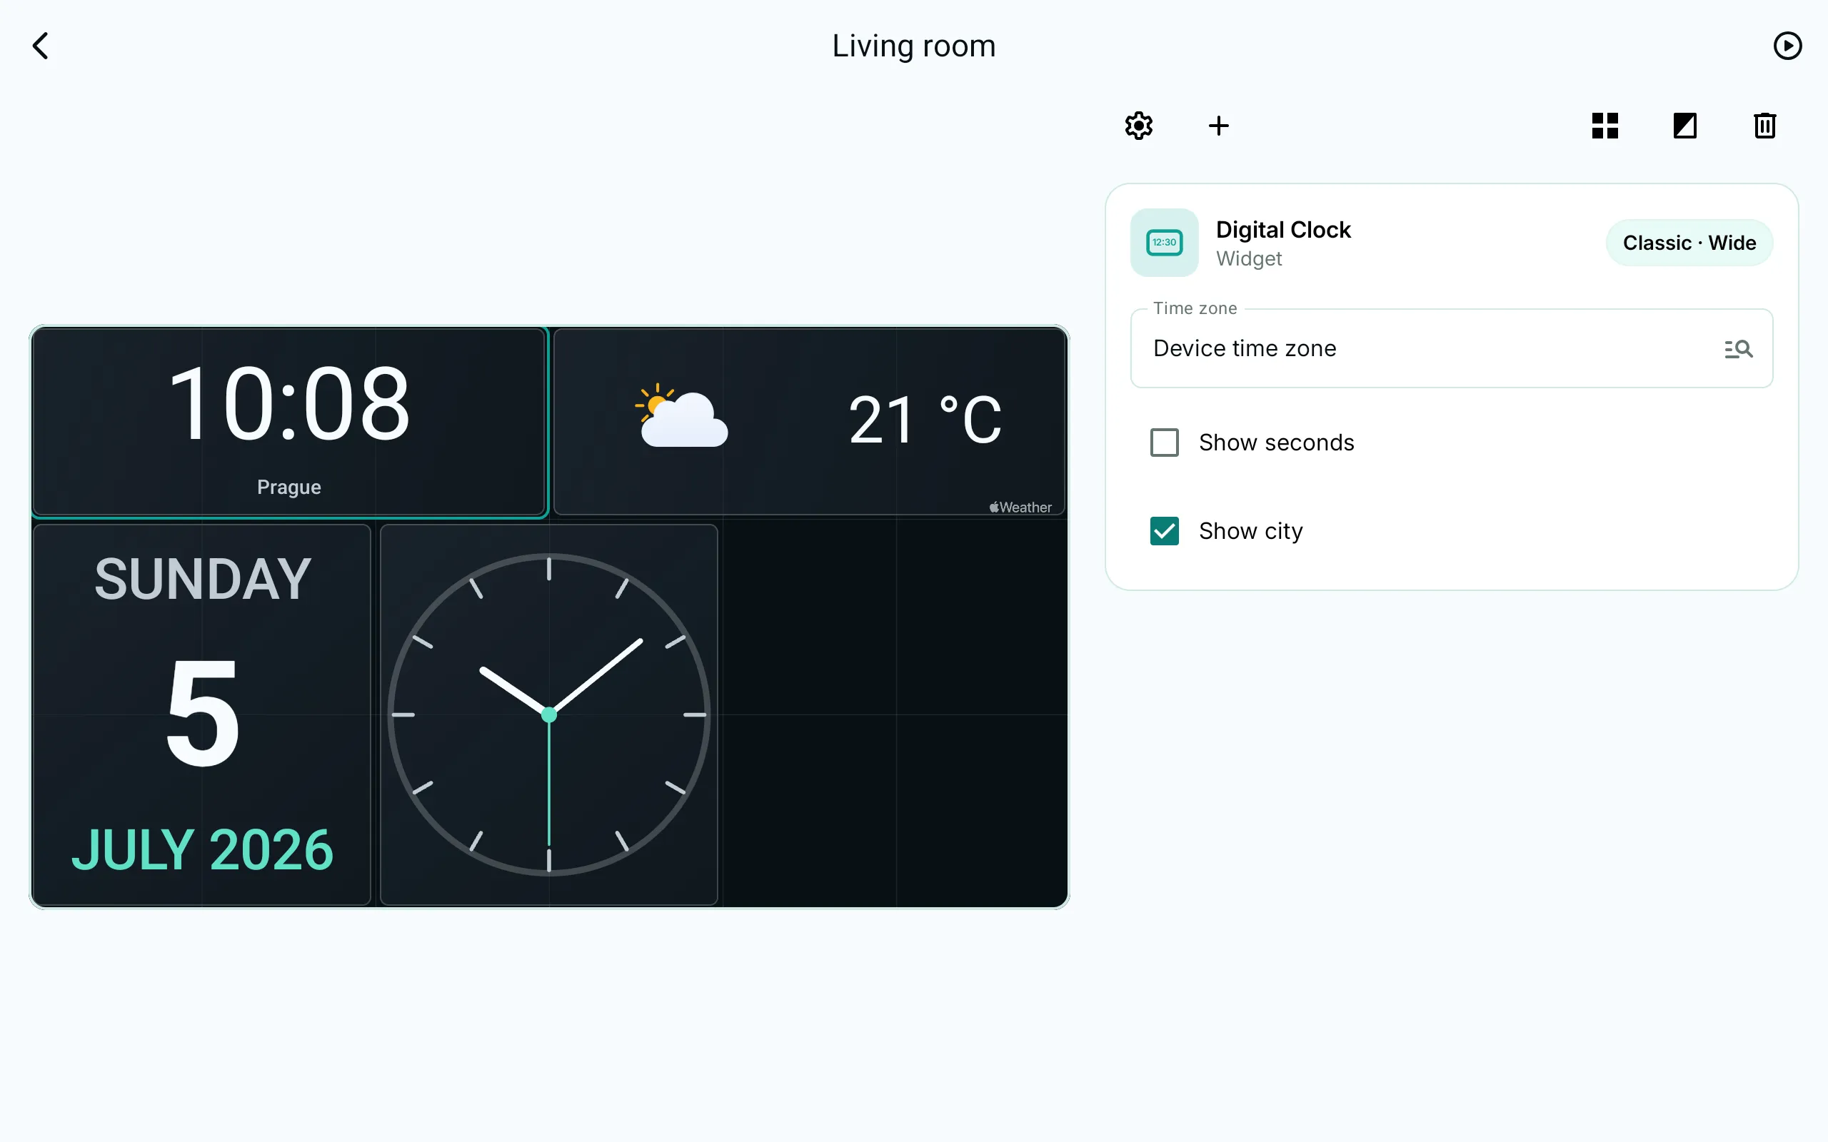
Task: Click the Show seconds label
Action: click(x=1277, y=443)
